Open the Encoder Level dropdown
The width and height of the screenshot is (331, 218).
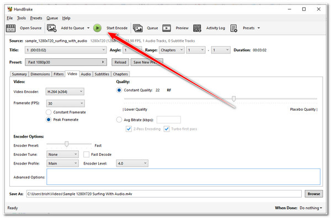tap(132, 163)
